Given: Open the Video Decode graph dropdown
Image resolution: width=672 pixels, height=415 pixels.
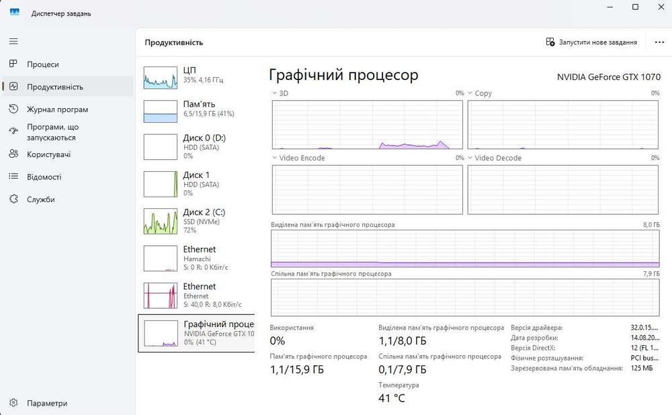Looking at the screenshot, I should [x=470, y=158].
